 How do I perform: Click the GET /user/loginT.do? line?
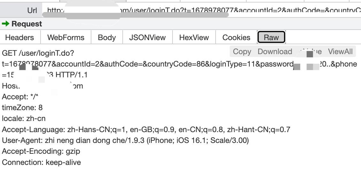[x=38, y=53]
